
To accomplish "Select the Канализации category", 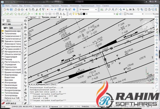I will 11,85.
